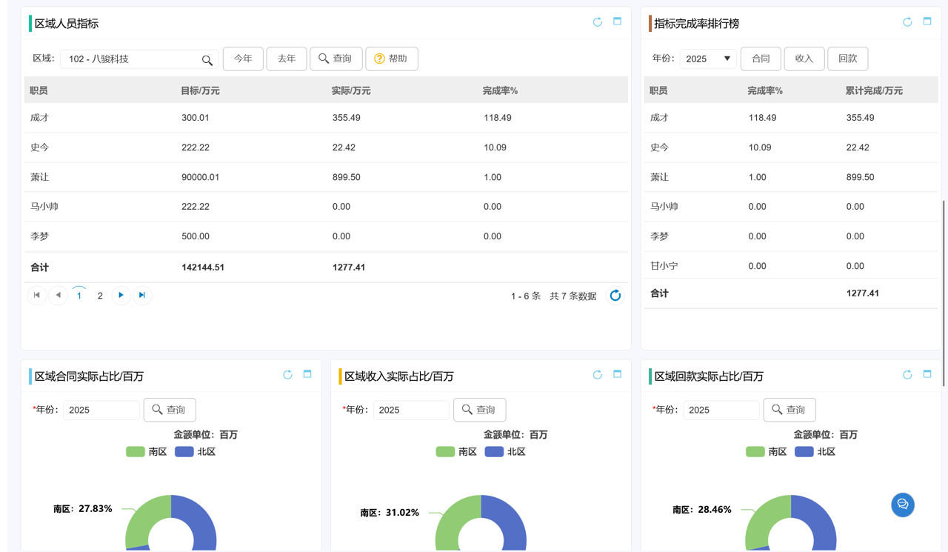Switch ranking to 收入 tab
The image size is (948, 552).
[x=804, y=59]
